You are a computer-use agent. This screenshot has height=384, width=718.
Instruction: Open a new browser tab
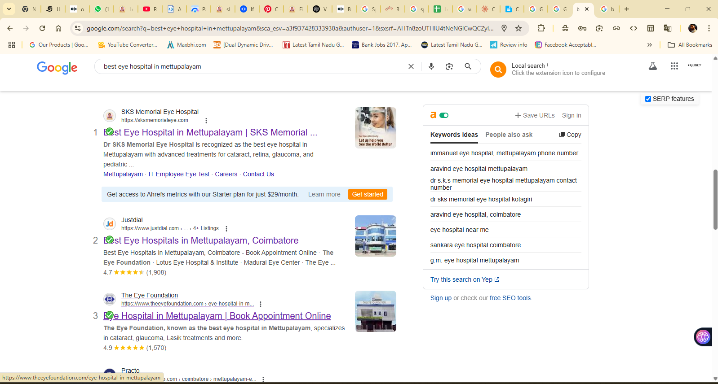click(x=627, y=9)
